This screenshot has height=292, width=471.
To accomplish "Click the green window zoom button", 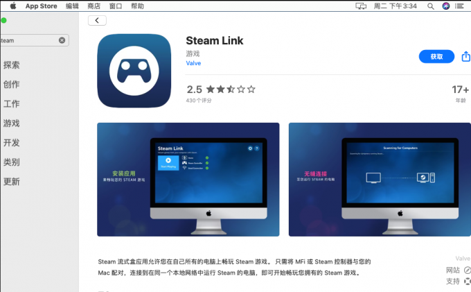I will (x=3, y=20).
